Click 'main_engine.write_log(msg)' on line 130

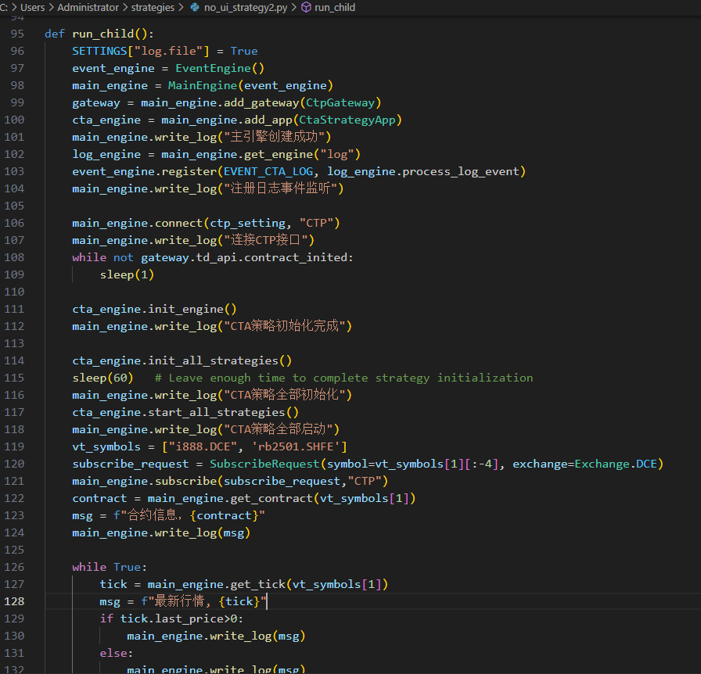(217, 636)
